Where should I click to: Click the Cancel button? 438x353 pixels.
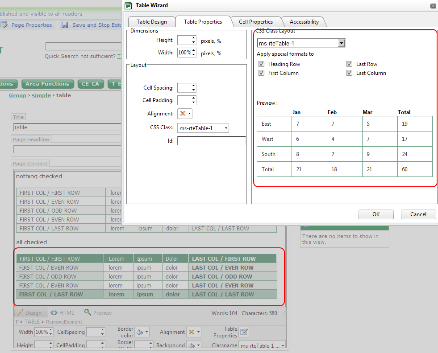click(418, 214)
